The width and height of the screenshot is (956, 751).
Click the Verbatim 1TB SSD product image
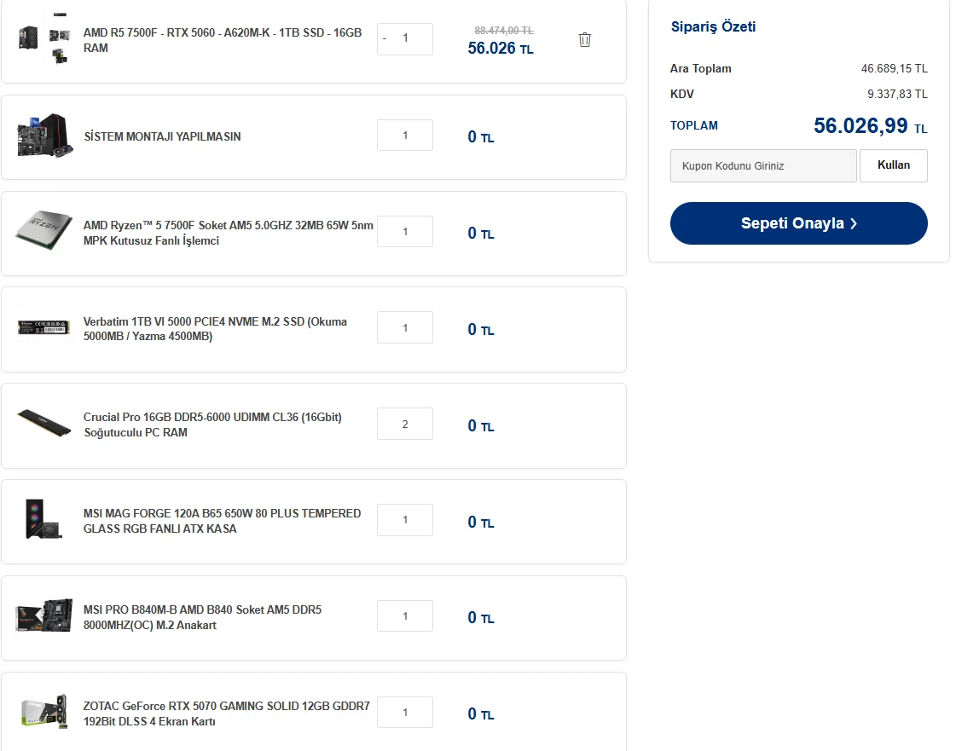[x=43, y=328]
